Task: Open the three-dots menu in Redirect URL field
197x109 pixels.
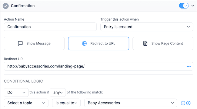Action: [189, 66]
